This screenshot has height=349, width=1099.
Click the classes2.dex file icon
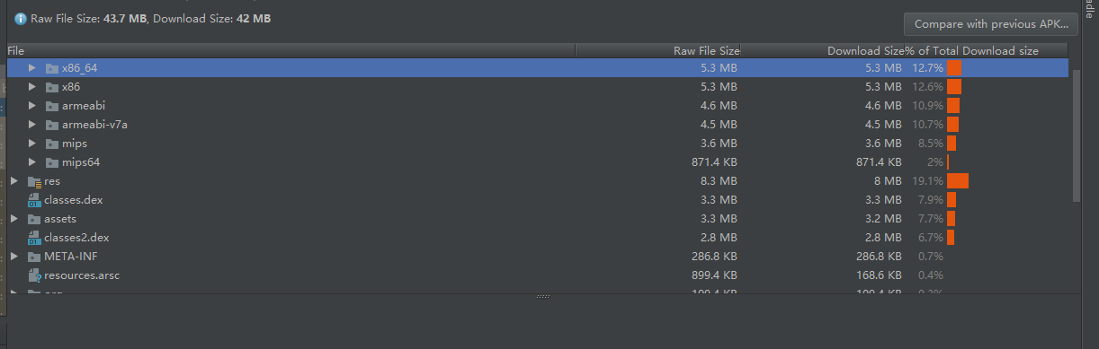click(34, 238)
